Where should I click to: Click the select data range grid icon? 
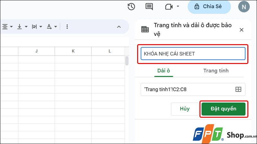point(238,90)
